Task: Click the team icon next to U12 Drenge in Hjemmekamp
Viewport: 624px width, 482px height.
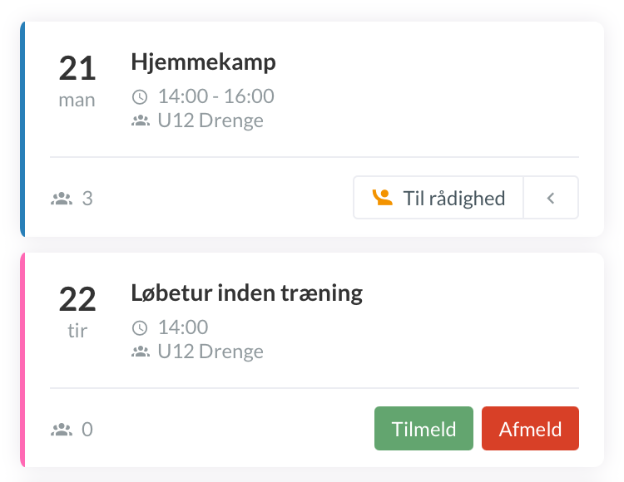Action: click(x=140, y=121)
